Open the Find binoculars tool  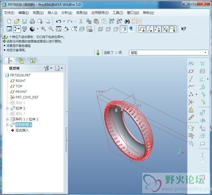pyautogui.click(x=127, y=21)
